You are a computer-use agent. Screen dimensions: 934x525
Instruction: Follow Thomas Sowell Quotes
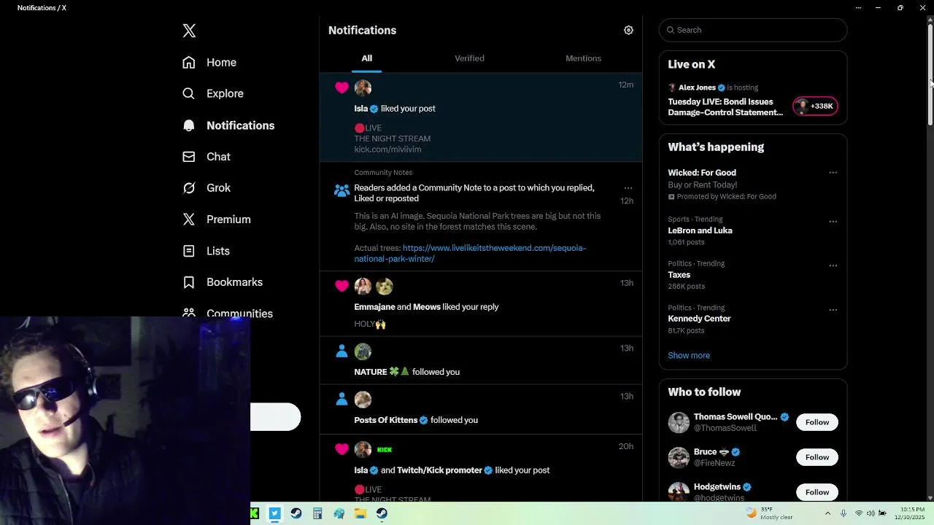coord(817,422)
